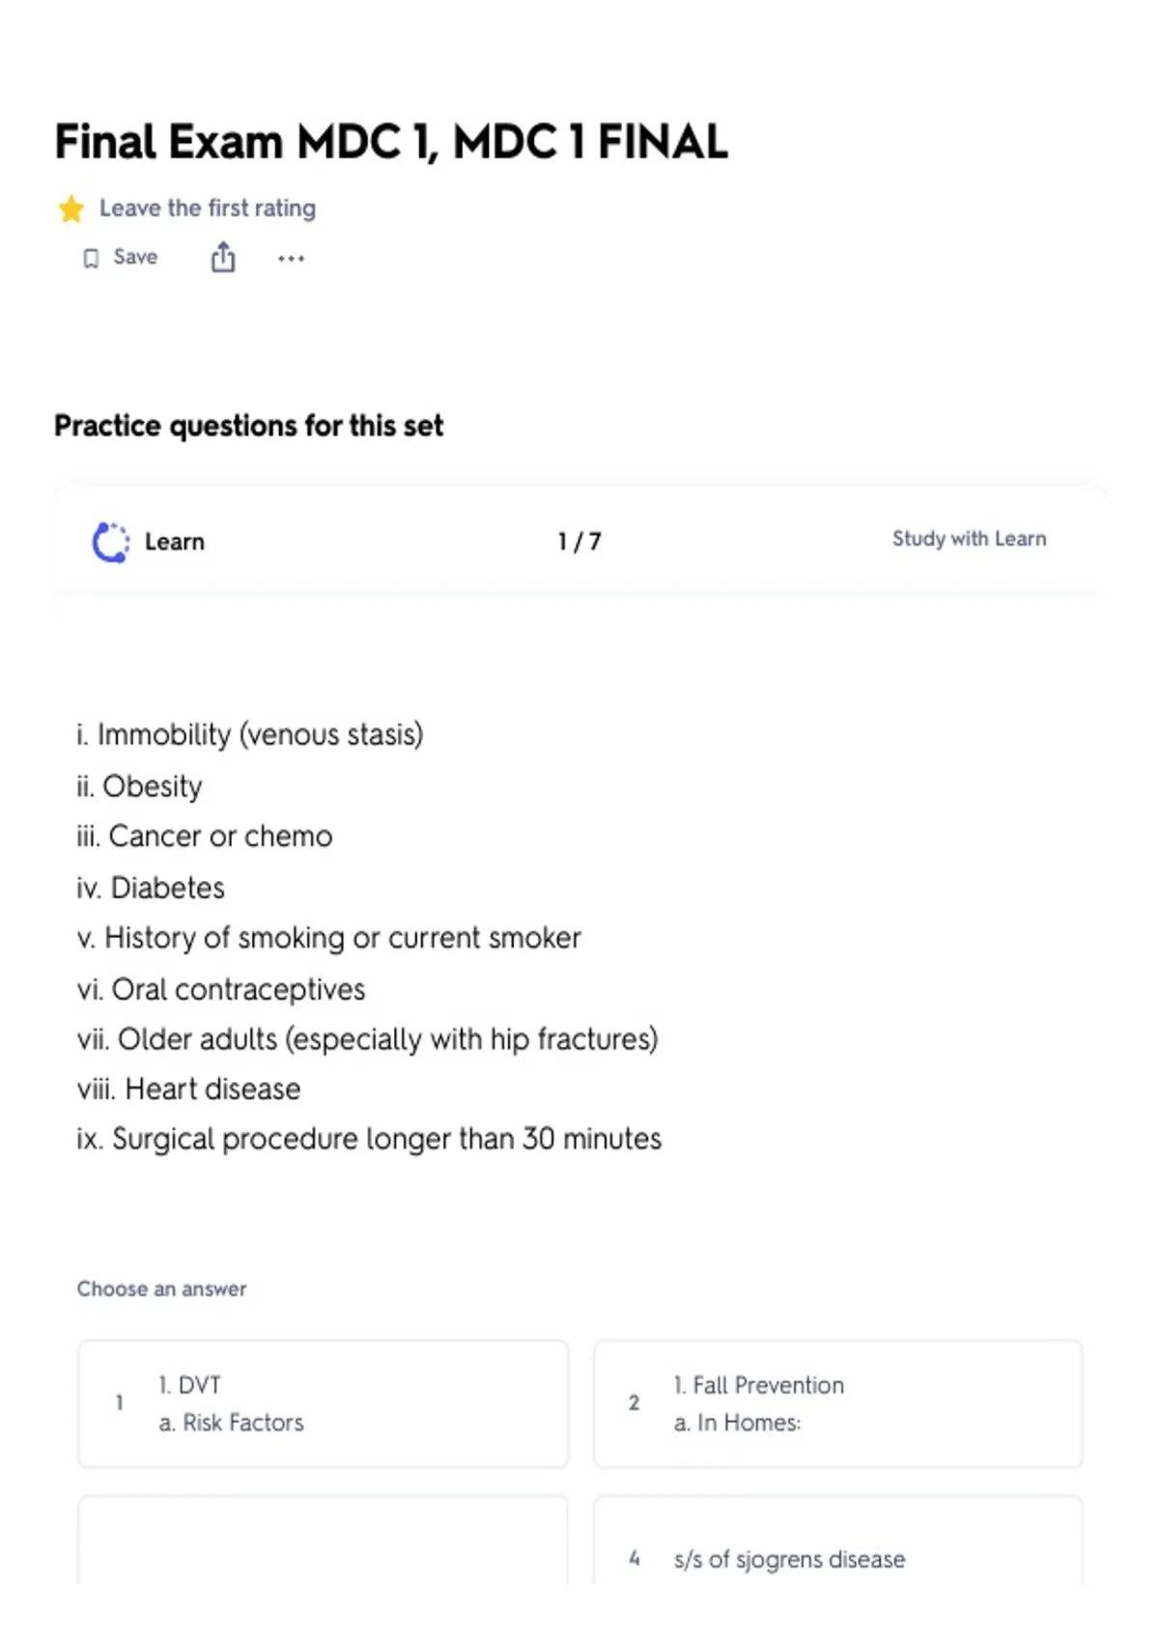Click the Learn mode label
The height and width of the screenshot is (1642, 1159).
pos(175,542)
